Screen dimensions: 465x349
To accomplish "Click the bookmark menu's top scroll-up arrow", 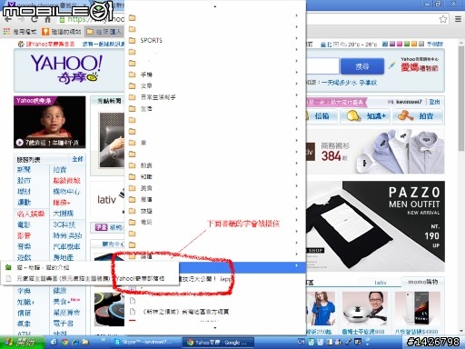I will [215, 6].
